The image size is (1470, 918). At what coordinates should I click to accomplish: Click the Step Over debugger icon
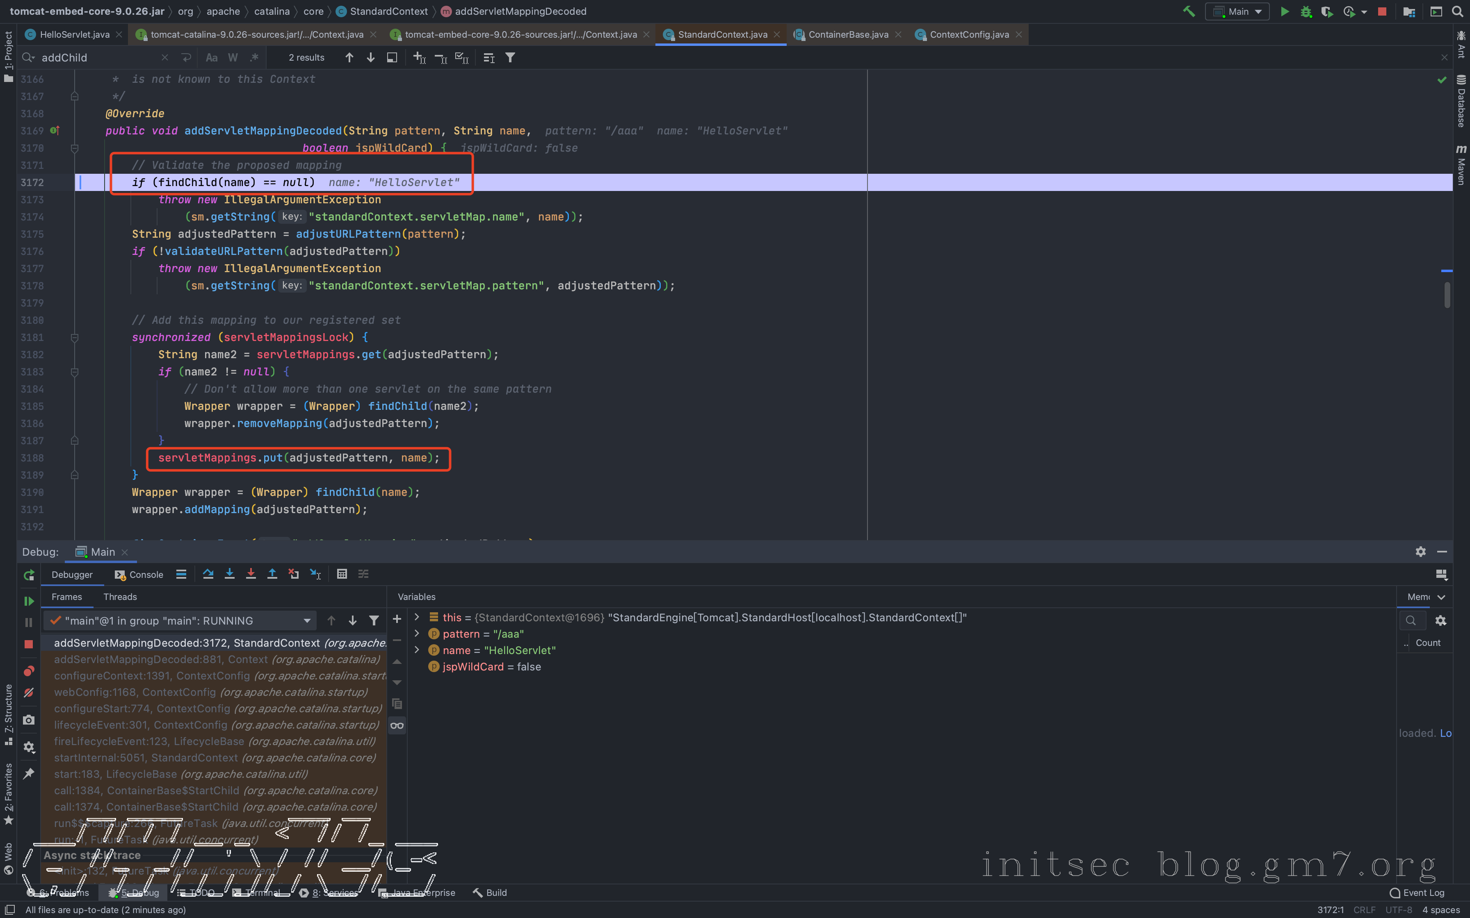[x=208, y=574]
